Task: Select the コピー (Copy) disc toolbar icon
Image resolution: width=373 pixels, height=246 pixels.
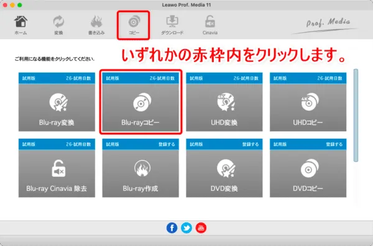Action: point(134,25)
